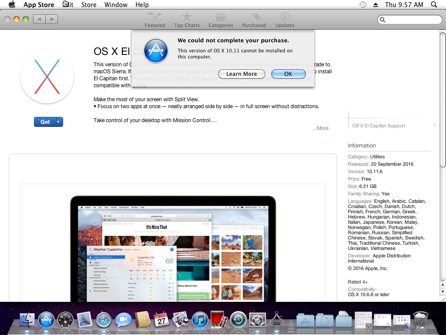Open Mail from the Dock
The height and width of the screenshot is (335, 446).
pos(84,320)
